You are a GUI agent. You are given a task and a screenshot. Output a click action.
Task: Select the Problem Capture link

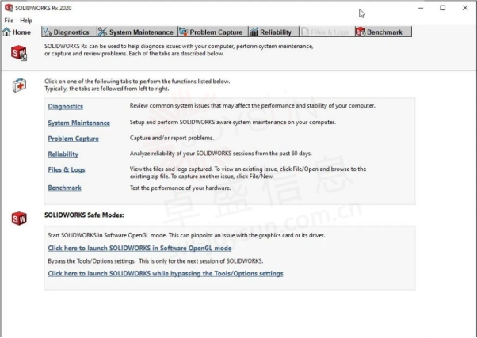(x=74, y=139)
